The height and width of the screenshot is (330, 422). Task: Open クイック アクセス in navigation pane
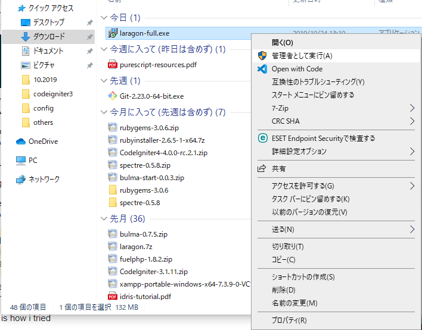click(51, 8)
